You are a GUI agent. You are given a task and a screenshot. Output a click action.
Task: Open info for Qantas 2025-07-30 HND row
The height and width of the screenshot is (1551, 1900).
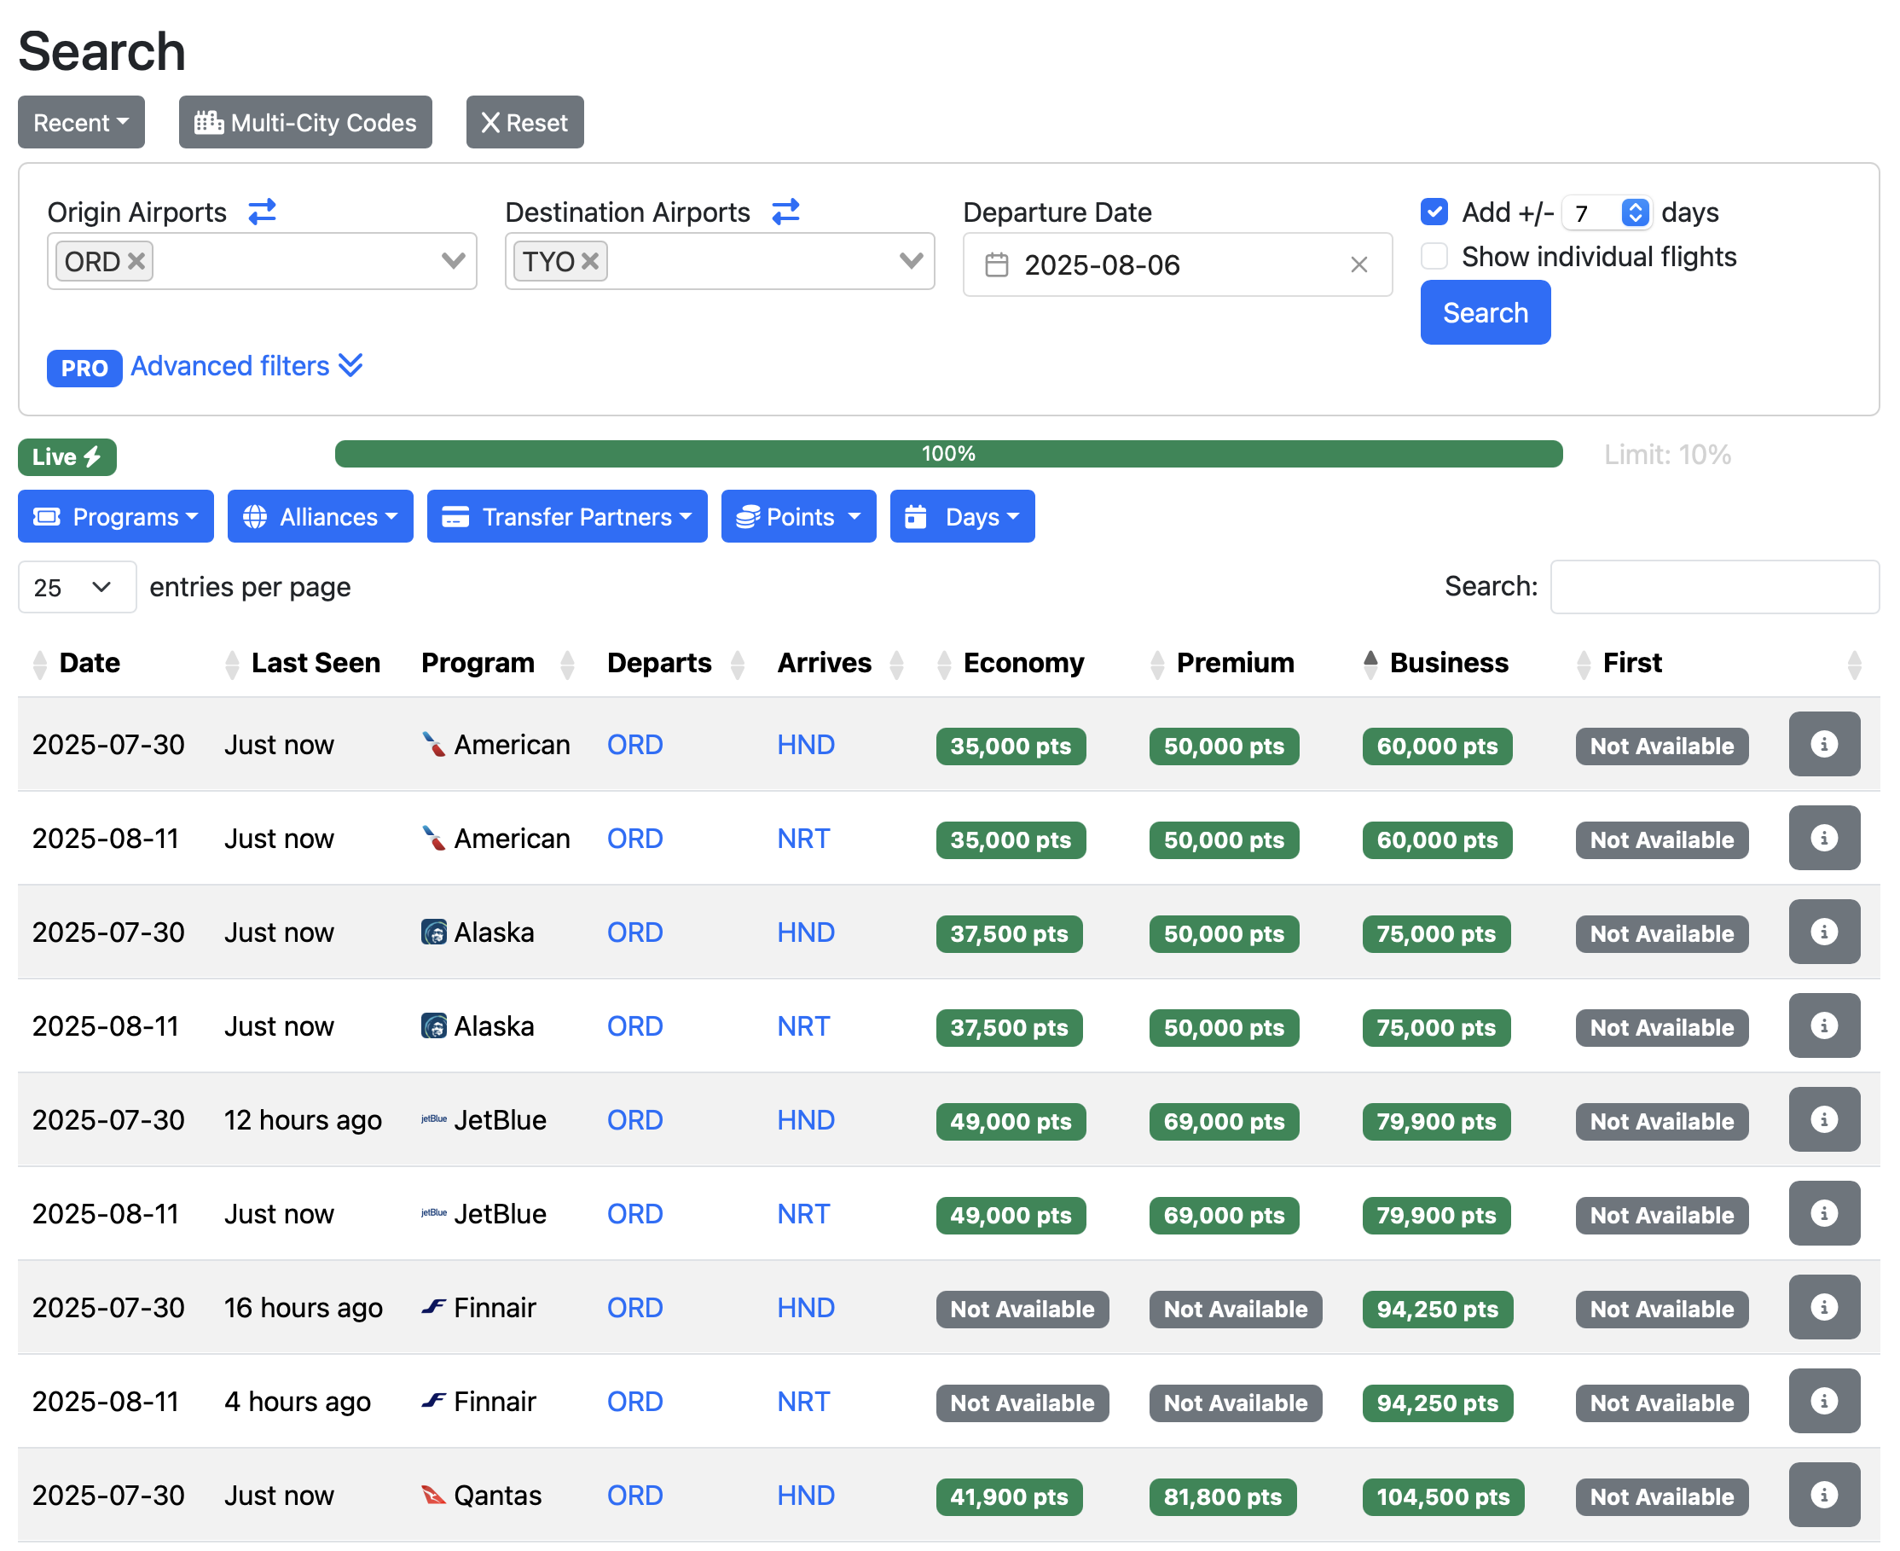[1824, 1495]
